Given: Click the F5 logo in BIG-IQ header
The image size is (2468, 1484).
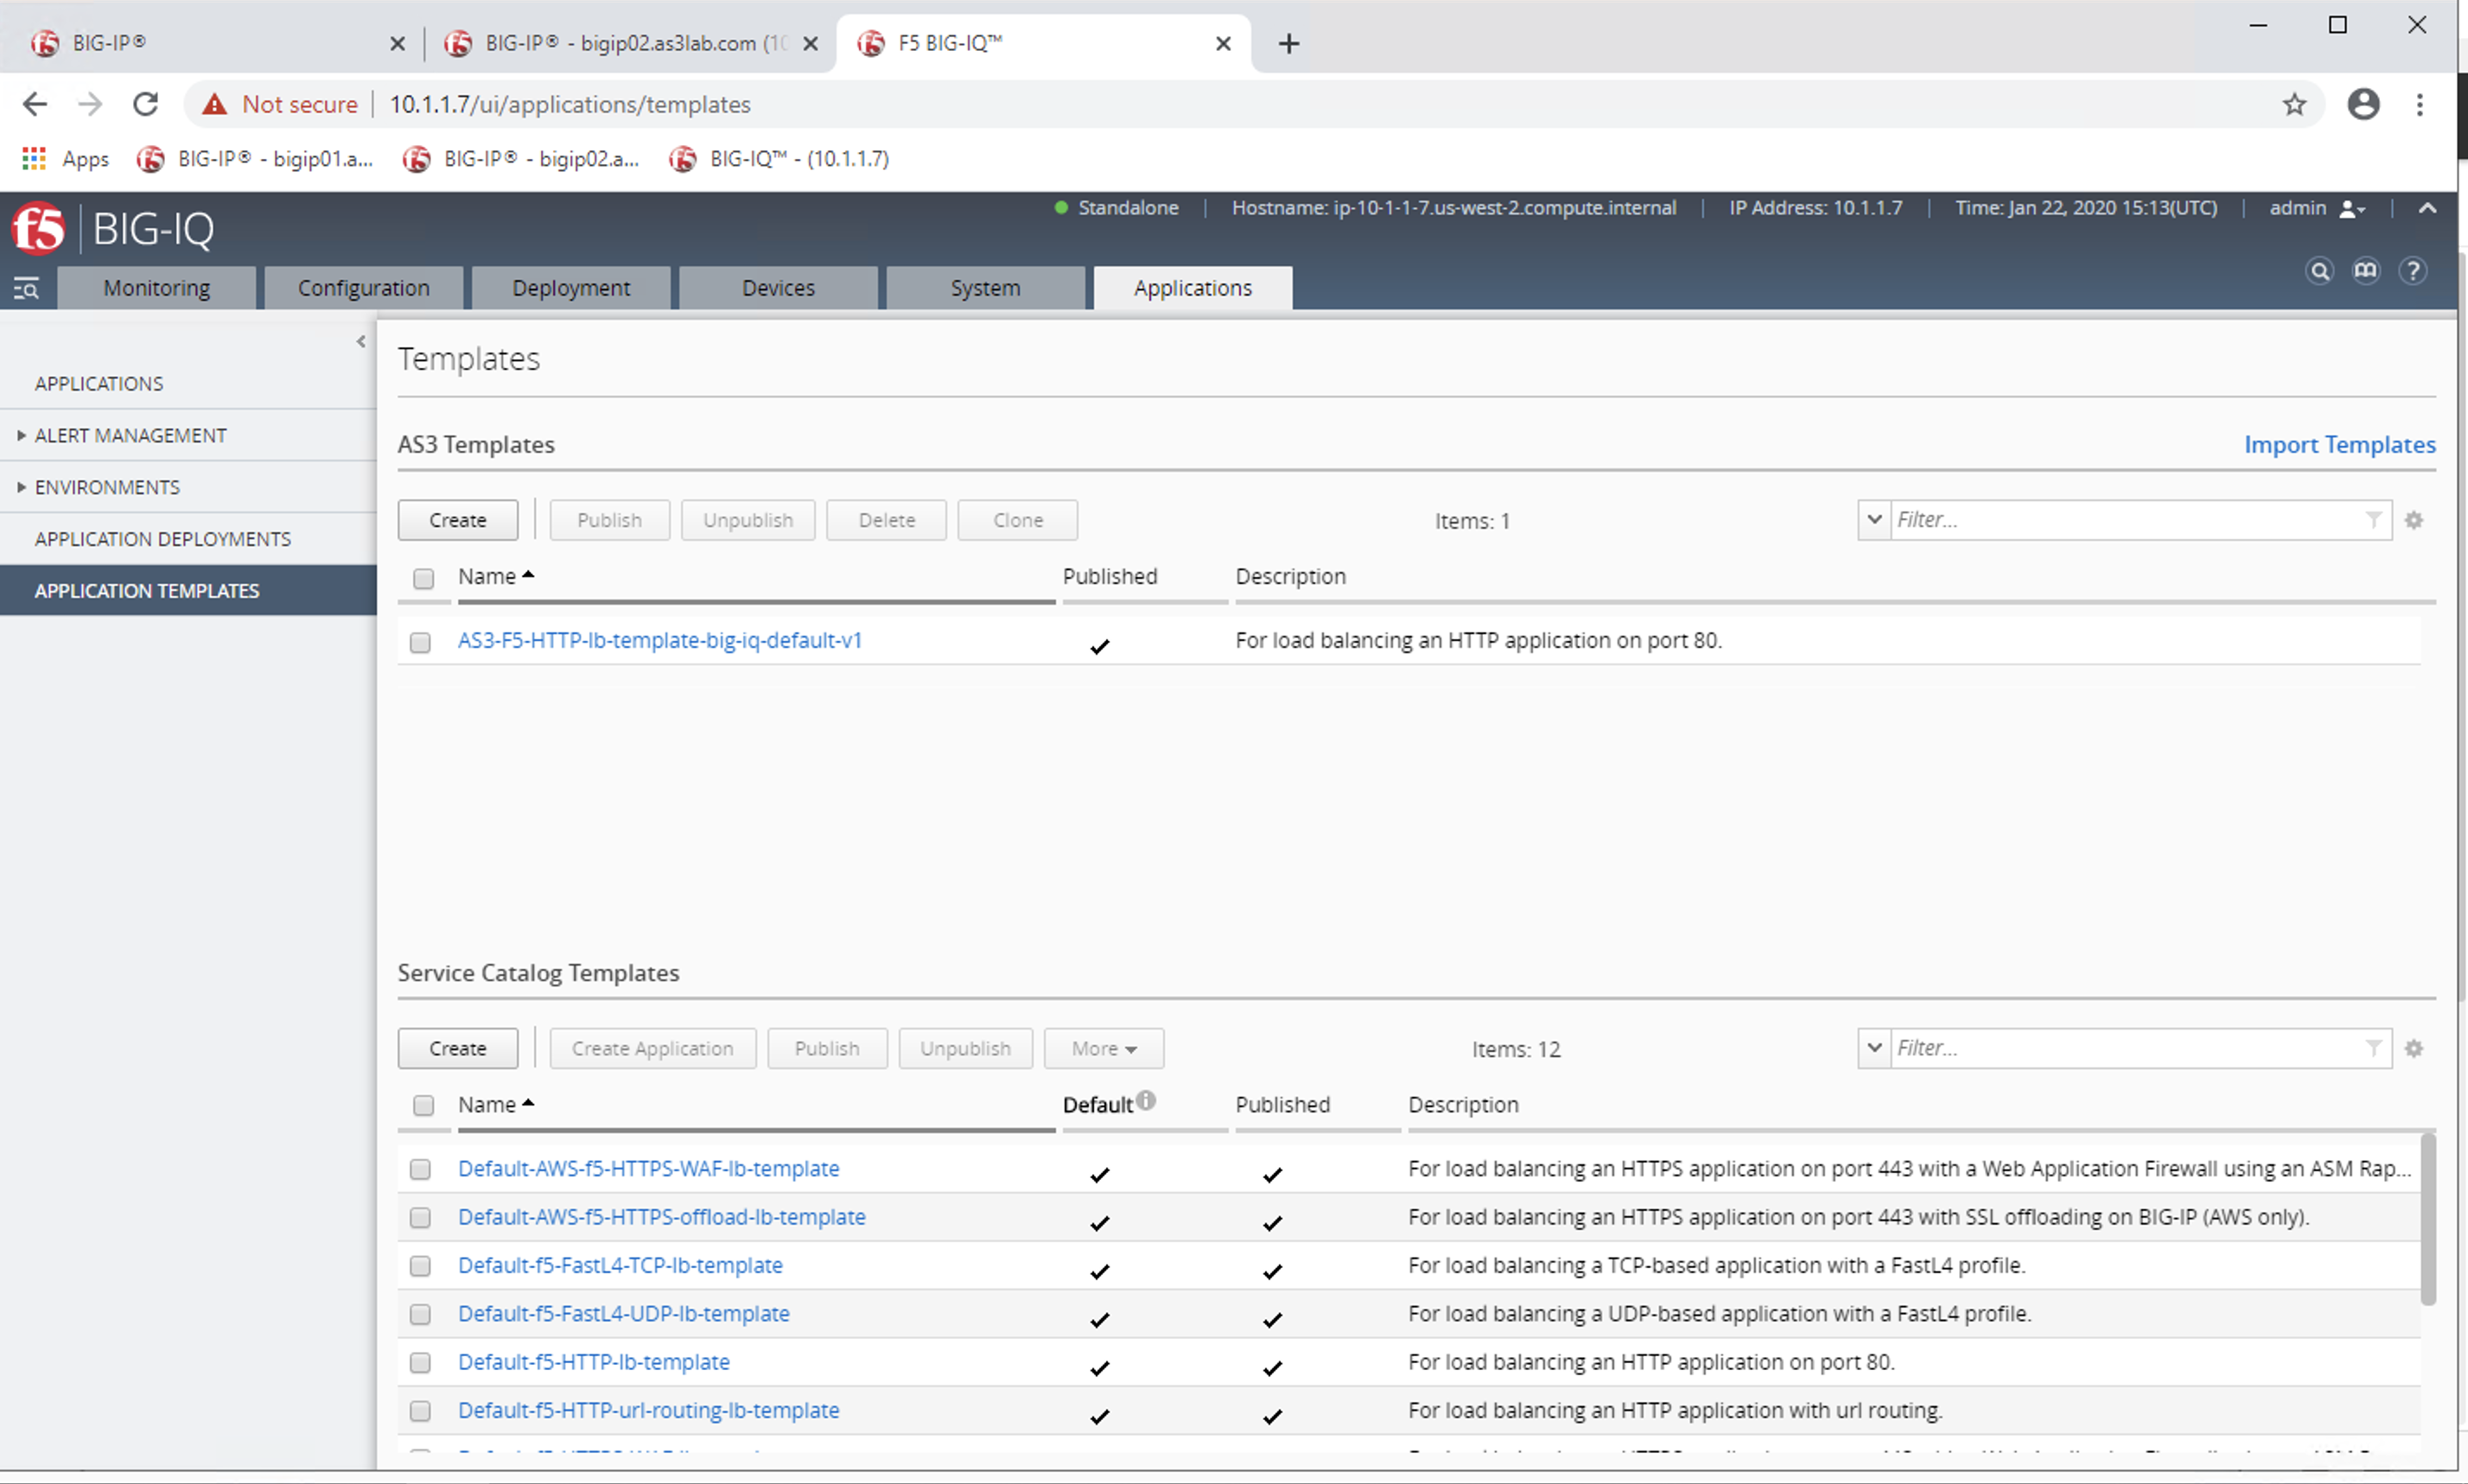Looking at the screenshot, I should pos(38,228).
